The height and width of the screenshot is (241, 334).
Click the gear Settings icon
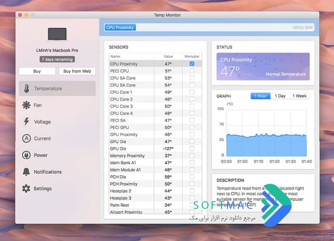click(x=26, y=188)
